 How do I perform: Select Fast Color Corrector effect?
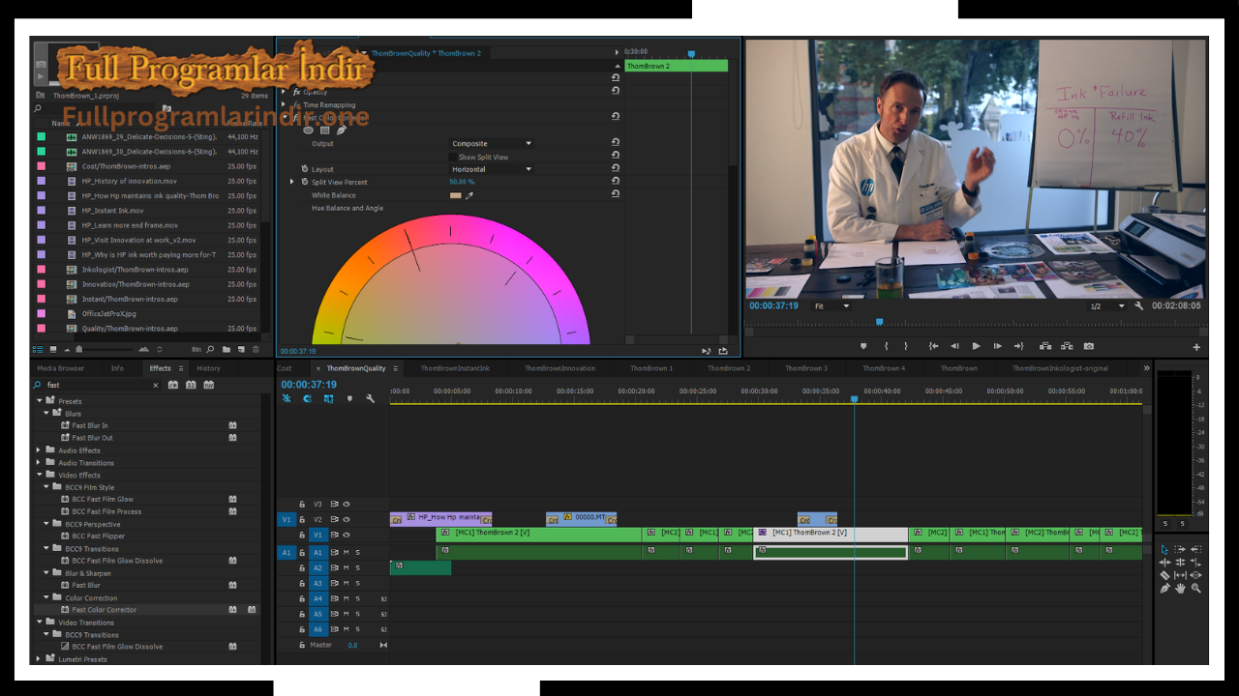click(x=104, y=610)
